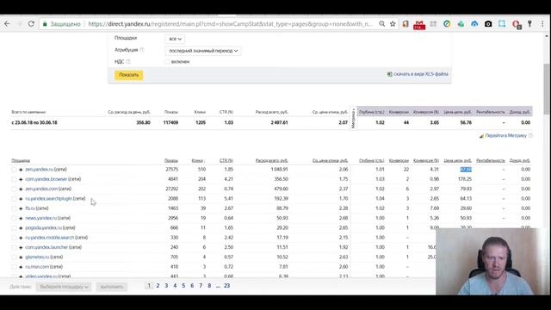This screenshot has width=551, height=310.
Task: Open the black camera screenshot extension
Action: tap(488, 24)
